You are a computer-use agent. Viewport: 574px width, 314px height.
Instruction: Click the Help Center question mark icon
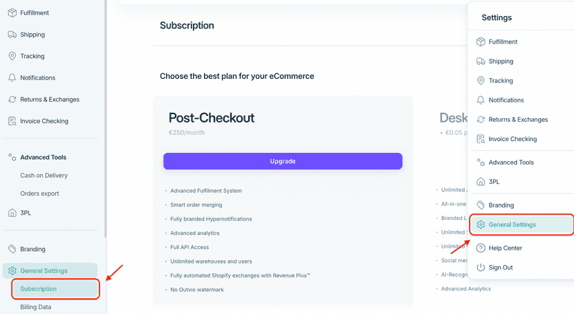pos(481,248)
